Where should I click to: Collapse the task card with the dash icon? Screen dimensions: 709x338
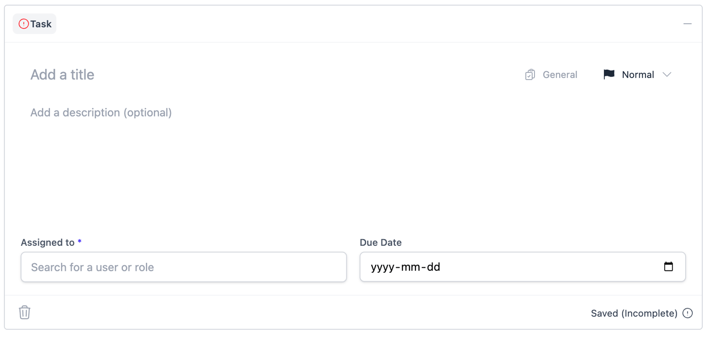pos(687,24)
